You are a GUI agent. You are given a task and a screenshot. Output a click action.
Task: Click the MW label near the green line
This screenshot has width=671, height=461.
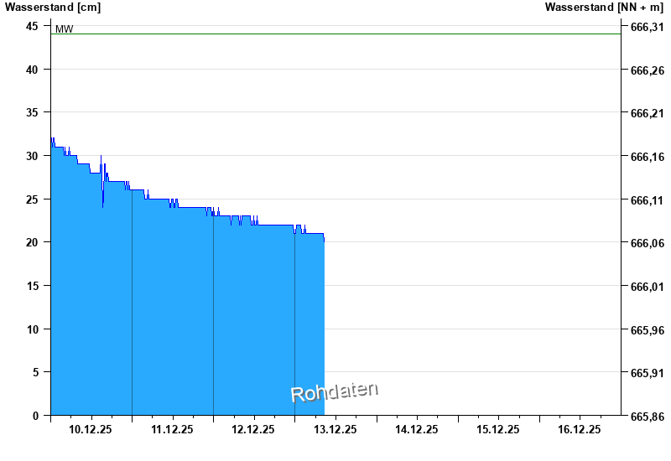[x=64, y=29]
